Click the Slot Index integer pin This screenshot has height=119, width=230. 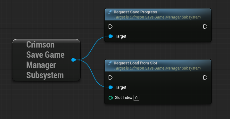pyautogui.click(x=111, y=98)
